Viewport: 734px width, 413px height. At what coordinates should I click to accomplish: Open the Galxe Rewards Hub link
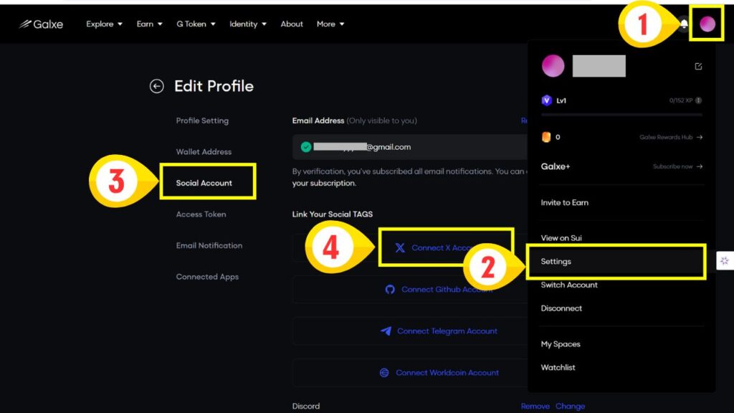(x=671, y=137)
